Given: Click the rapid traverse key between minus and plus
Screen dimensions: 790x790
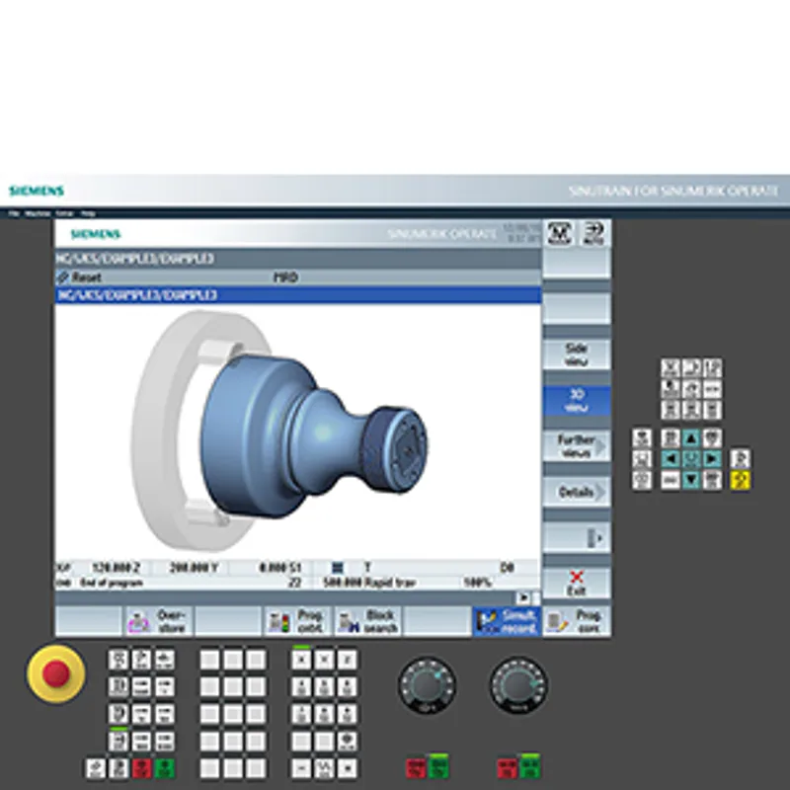Looking at the screenshot, I should [324, 768].
